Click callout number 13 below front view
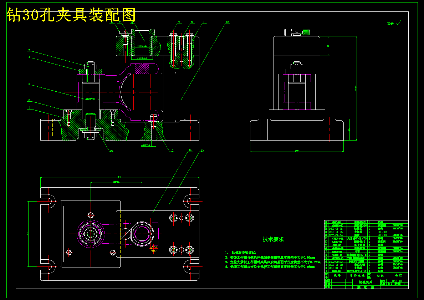This screenshot has height=300, width=424. click(202, 150)
